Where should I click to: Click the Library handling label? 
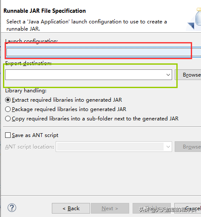click(26, 91)
